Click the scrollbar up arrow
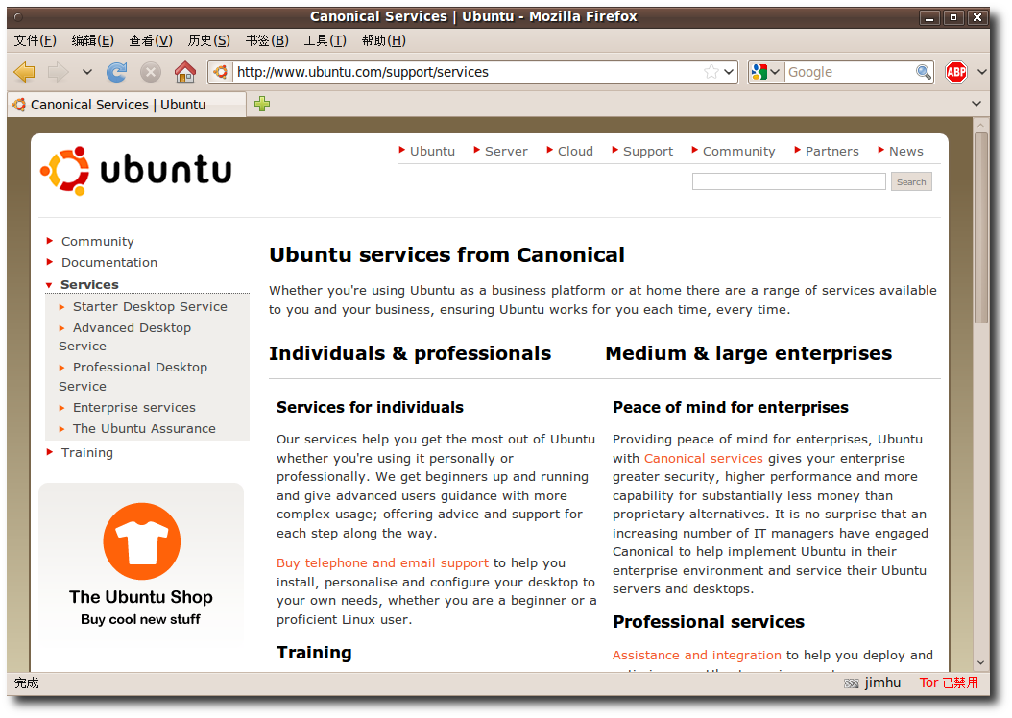Image resolution: width=1012 pixels, height=718 pixels. (x=981, y=125)
